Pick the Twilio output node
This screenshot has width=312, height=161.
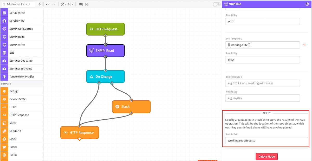(x=22, y=155)
